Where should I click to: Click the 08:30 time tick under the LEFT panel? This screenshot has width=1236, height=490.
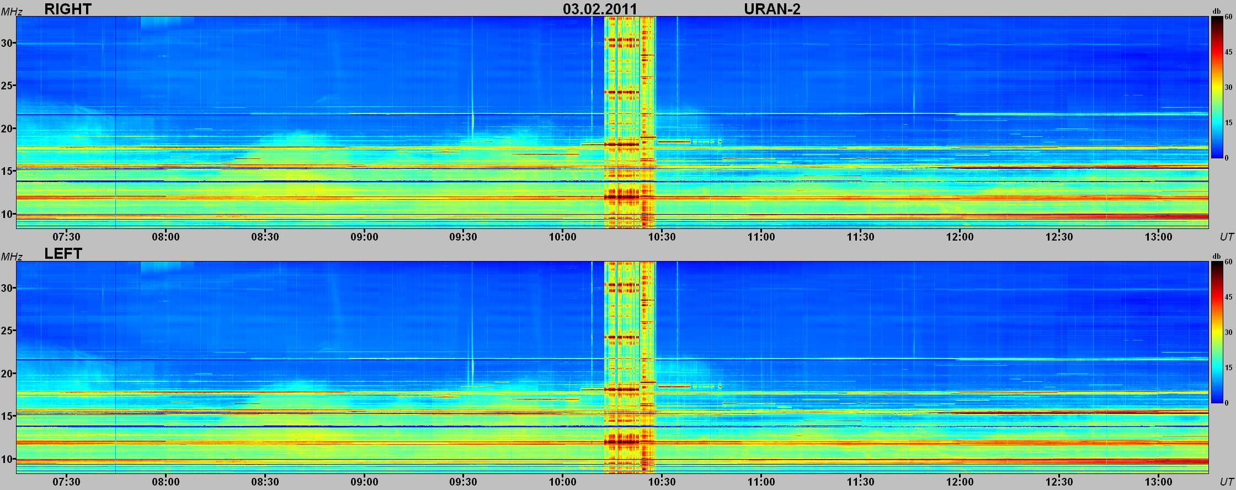[x=265, y=482]
